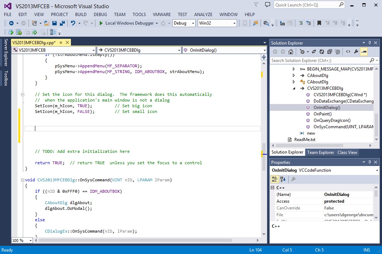Switch to the Team Explorer tab
The image size is (382, 254).
[x=320, y=152]
